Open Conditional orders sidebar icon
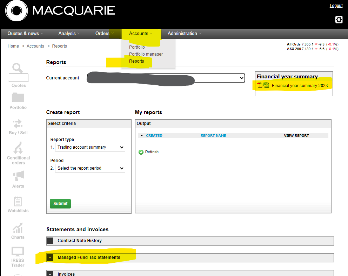Screen dimensions: 348x276 click(18, 147)
